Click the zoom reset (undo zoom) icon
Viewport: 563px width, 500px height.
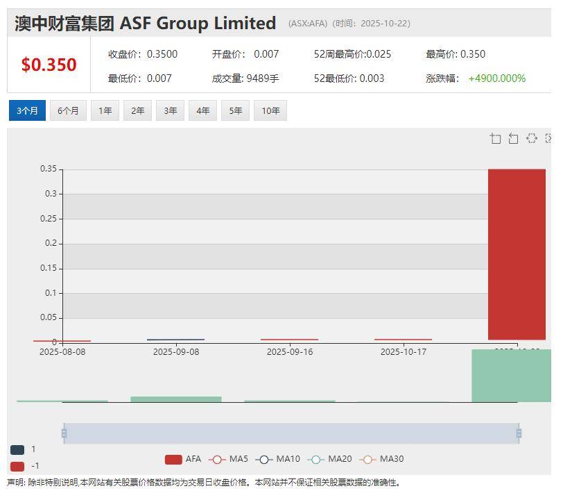pos(513,139)
